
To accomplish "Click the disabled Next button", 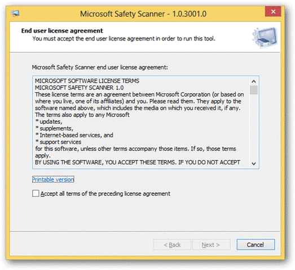I will point(212,245).
